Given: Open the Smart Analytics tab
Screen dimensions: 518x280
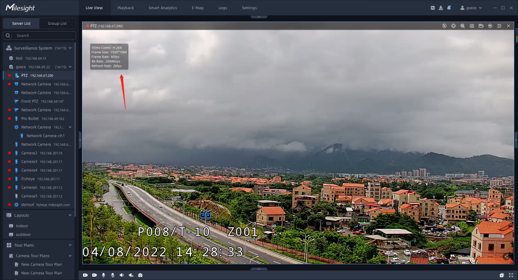Looking at the screenshot, I should [x=162, y=8].
